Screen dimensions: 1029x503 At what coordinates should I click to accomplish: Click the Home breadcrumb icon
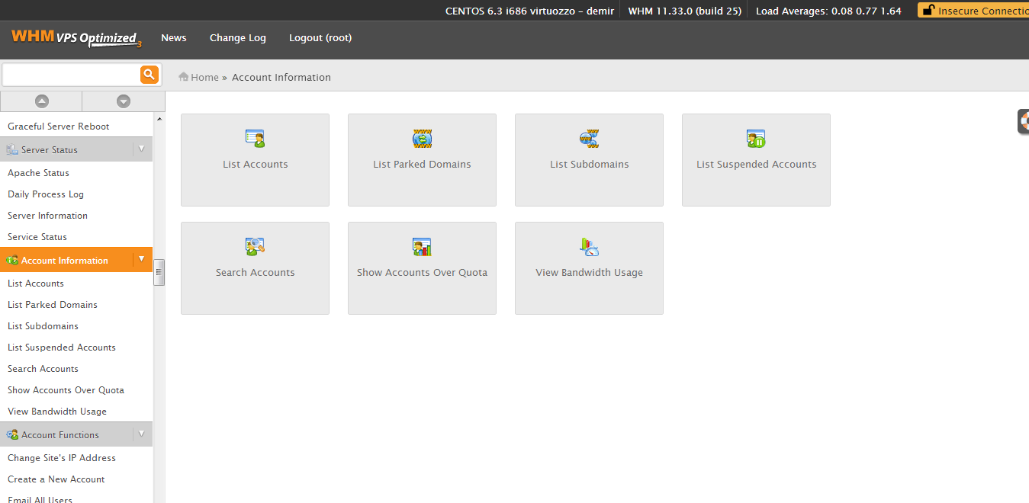(184, 77)
